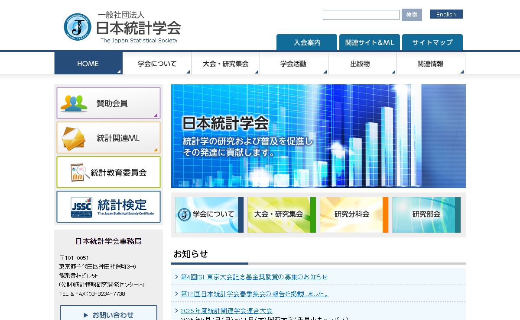Image resolution: width=520 pixels, height=320 pixels.
Task: Switch to the English version
Action: point(446,14)
